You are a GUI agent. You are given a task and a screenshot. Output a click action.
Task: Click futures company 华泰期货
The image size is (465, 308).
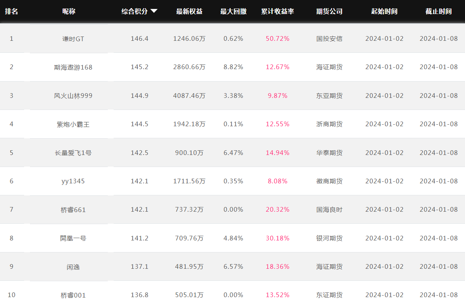pyautogui.click(x=329, y=153)
